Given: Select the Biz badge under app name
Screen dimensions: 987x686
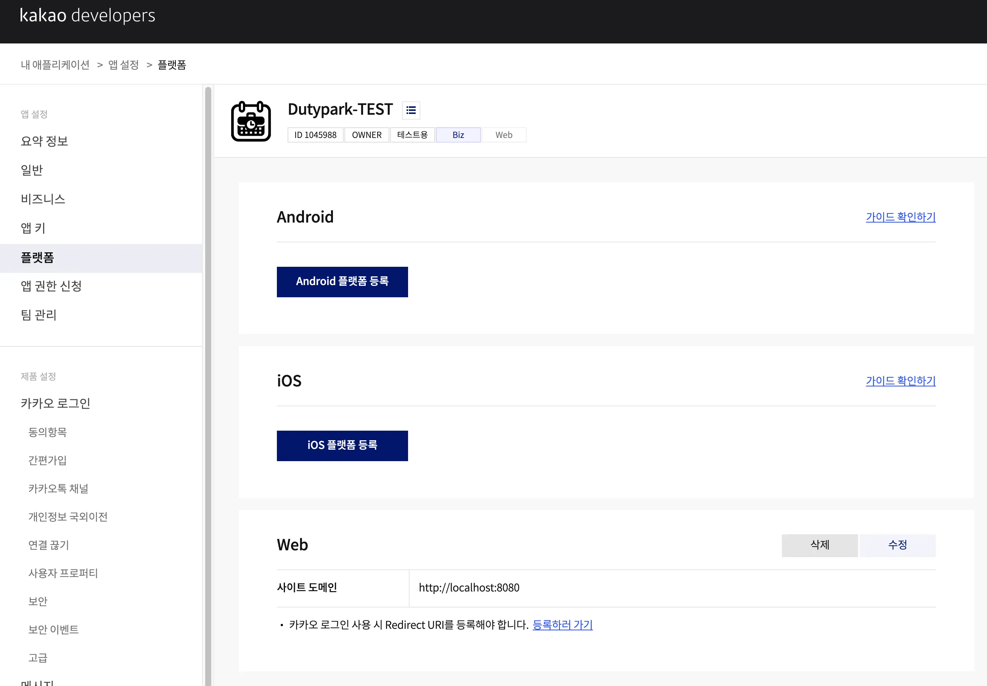Looking at the screenshot, I should (x=458, y=135).
